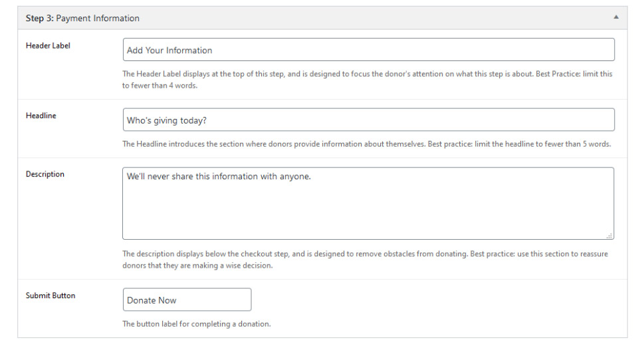Click the 'Payment Information' panel title

[x=98, y=18]
